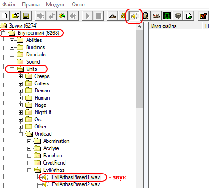Select the Внутренний (6268) tree item
The width and height of the screenshot is (209, 188).
[x=38, y=33]
